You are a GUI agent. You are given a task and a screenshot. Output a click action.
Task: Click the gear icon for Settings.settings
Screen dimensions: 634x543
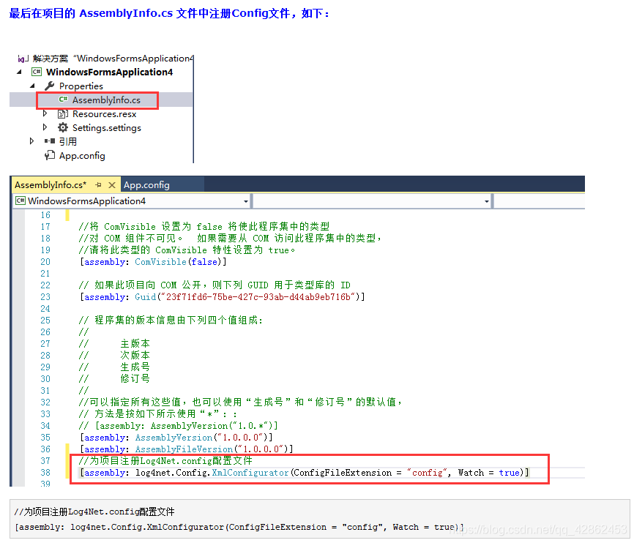click(63, 128)
